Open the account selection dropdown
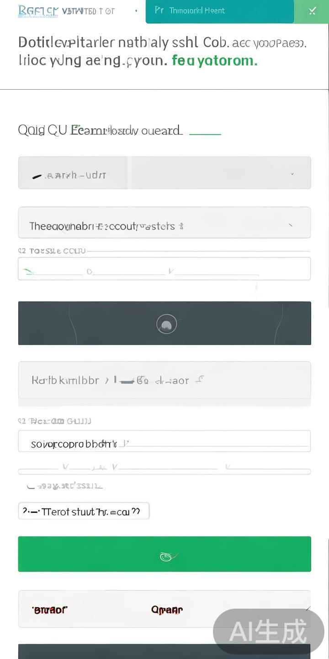The image size is (329, 659). click(164, 222)
